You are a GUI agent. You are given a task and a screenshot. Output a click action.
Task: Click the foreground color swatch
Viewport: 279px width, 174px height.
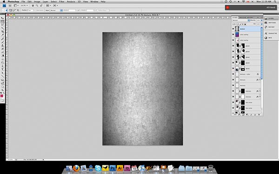click(2, 96)
